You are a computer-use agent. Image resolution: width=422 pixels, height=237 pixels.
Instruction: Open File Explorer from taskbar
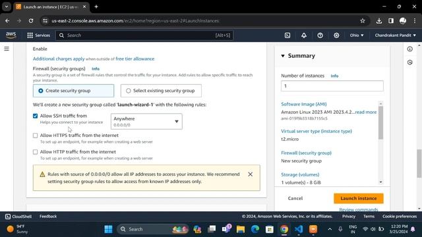pos(241,229)
